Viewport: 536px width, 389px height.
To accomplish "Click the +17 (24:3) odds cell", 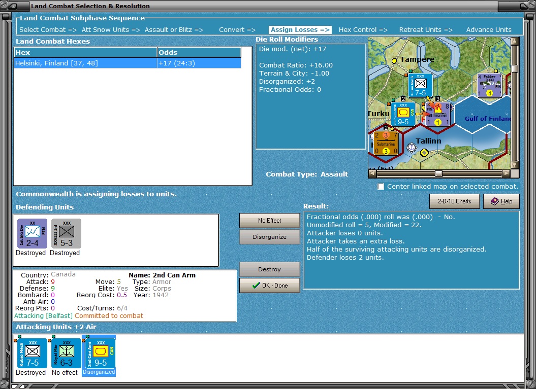I will tap(199, 63).
